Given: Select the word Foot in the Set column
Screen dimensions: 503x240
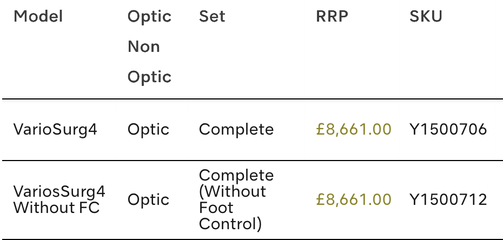Looking at the screenshot, I should 216,208.
